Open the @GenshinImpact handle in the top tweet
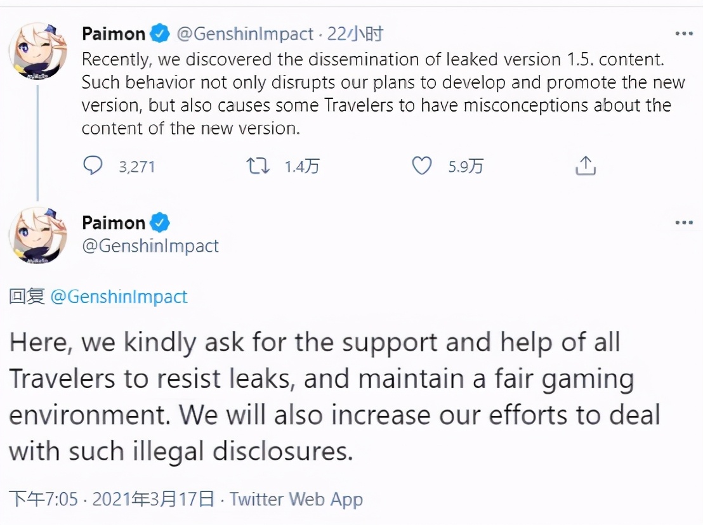The height and width of the screenshot is (525, 703). (245, 34)
